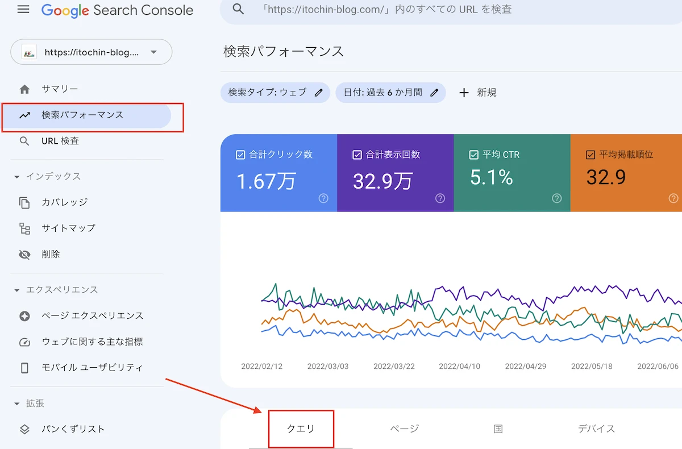The height and width of the screenshot is (449, 682).
Task: Click the gauge icon for ウェブに関する主な指標
Action: pyautogui.click(x=24, y=342)
